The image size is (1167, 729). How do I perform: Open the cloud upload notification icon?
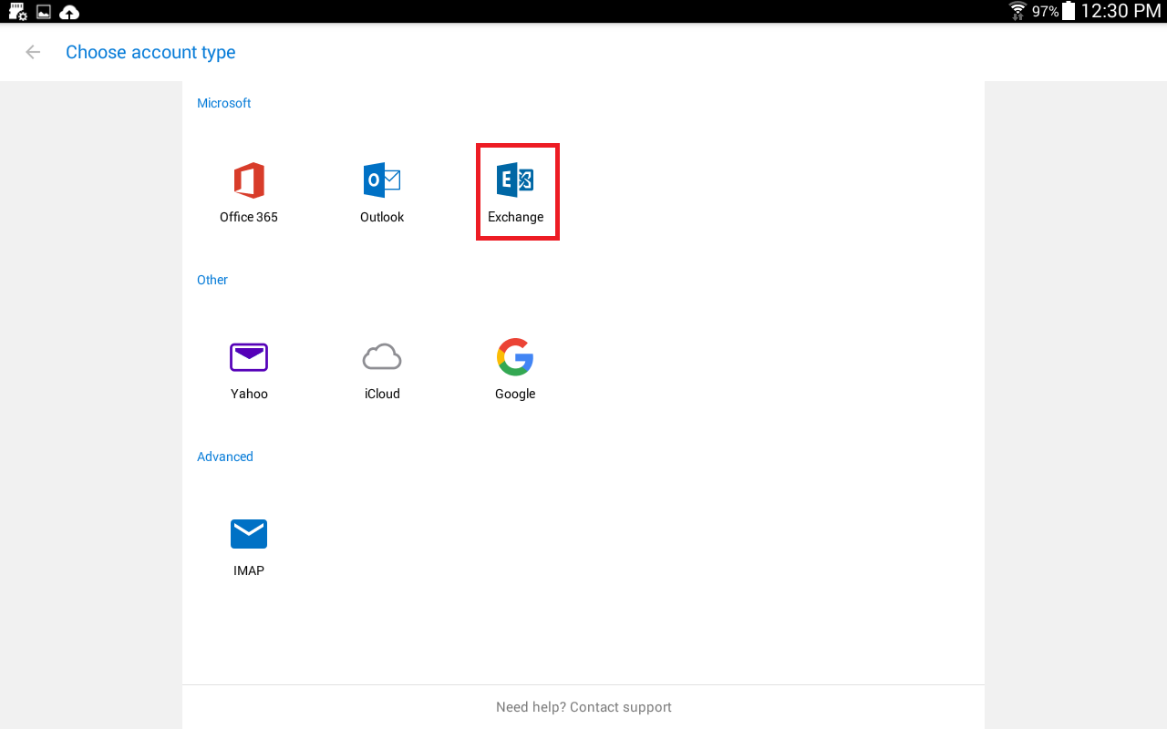click(69, 12)
